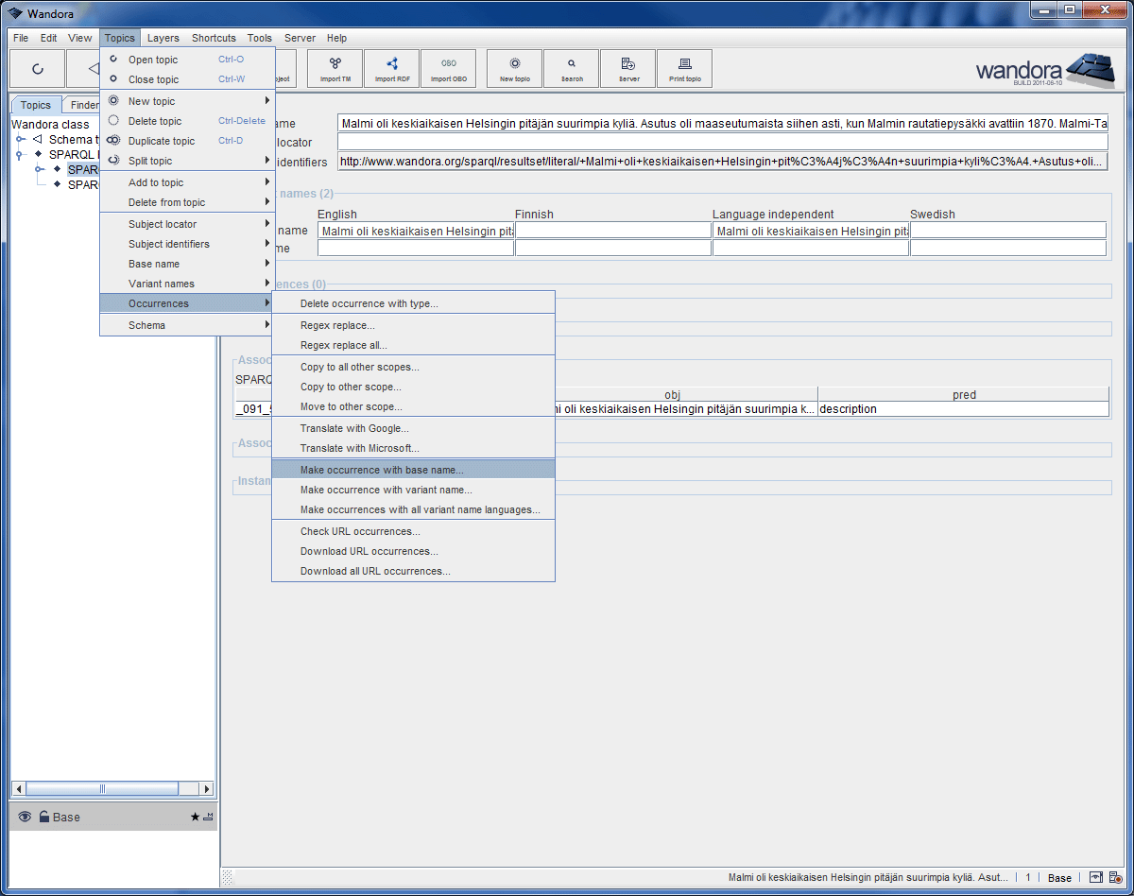The image size is (1134, 896).
Task: Toggle the topic view eye icon in status bar
Action: [x=1096, y=877]
